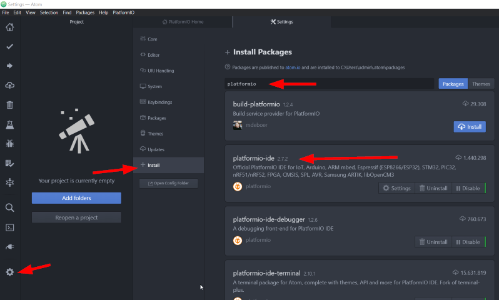The image size is (499, 300).
Task: Click the sidebar icon below the checklist
Action: pos(10,182)
